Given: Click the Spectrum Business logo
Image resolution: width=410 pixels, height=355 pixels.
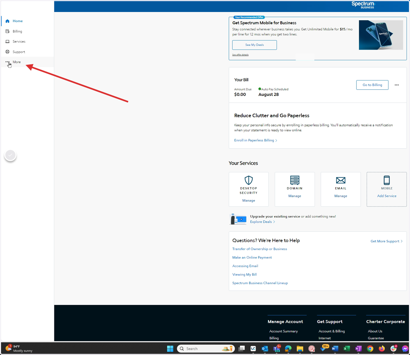Looking at the screenshot, I should point(363,5).
